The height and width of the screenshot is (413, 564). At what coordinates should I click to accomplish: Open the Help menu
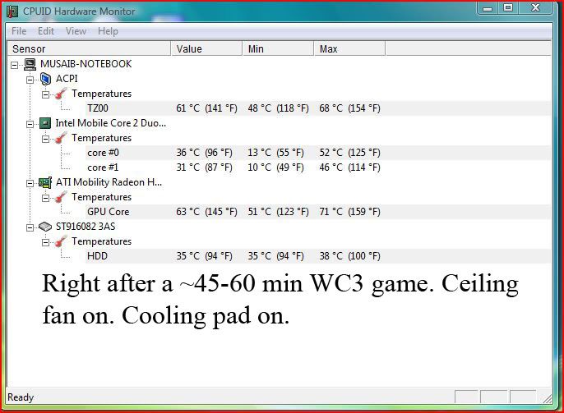click(x=108, y=31)
